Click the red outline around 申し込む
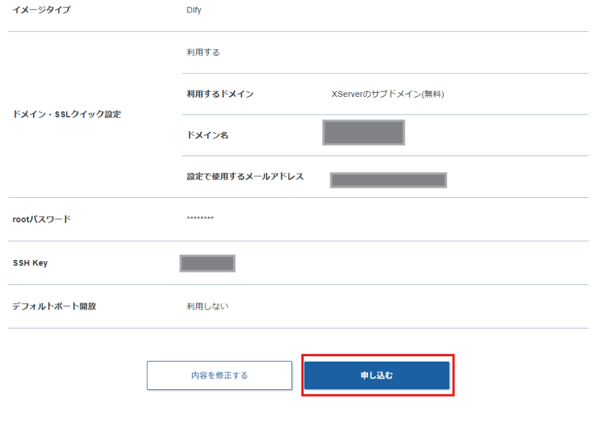The width and height of the screenshot is (605, 423). click(x=378, y=356)
